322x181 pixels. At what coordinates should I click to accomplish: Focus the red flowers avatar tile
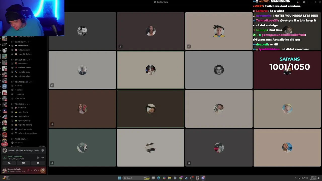(x=82, y=109)
